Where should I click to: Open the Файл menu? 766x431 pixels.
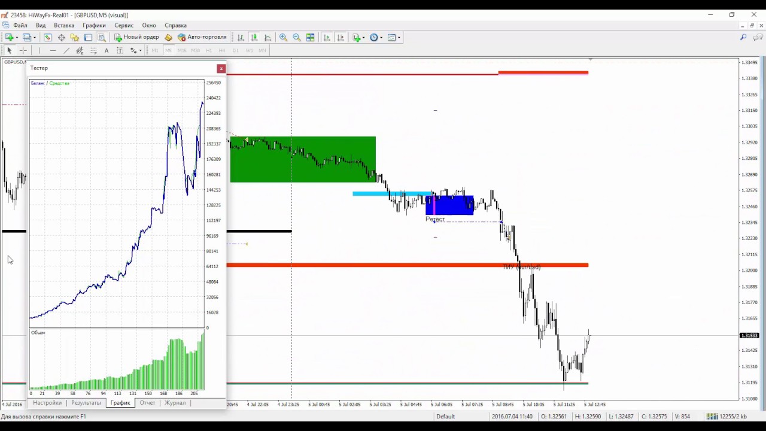click(20, 25)
